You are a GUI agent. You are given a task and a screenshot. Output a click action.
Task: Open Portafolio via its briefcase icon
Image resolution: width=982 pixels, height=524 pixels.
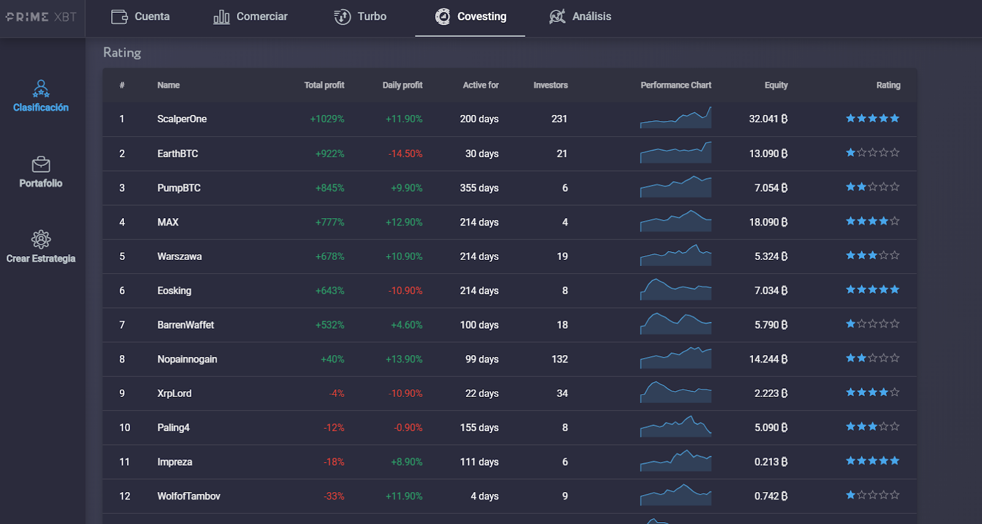[x=41, y=165]
